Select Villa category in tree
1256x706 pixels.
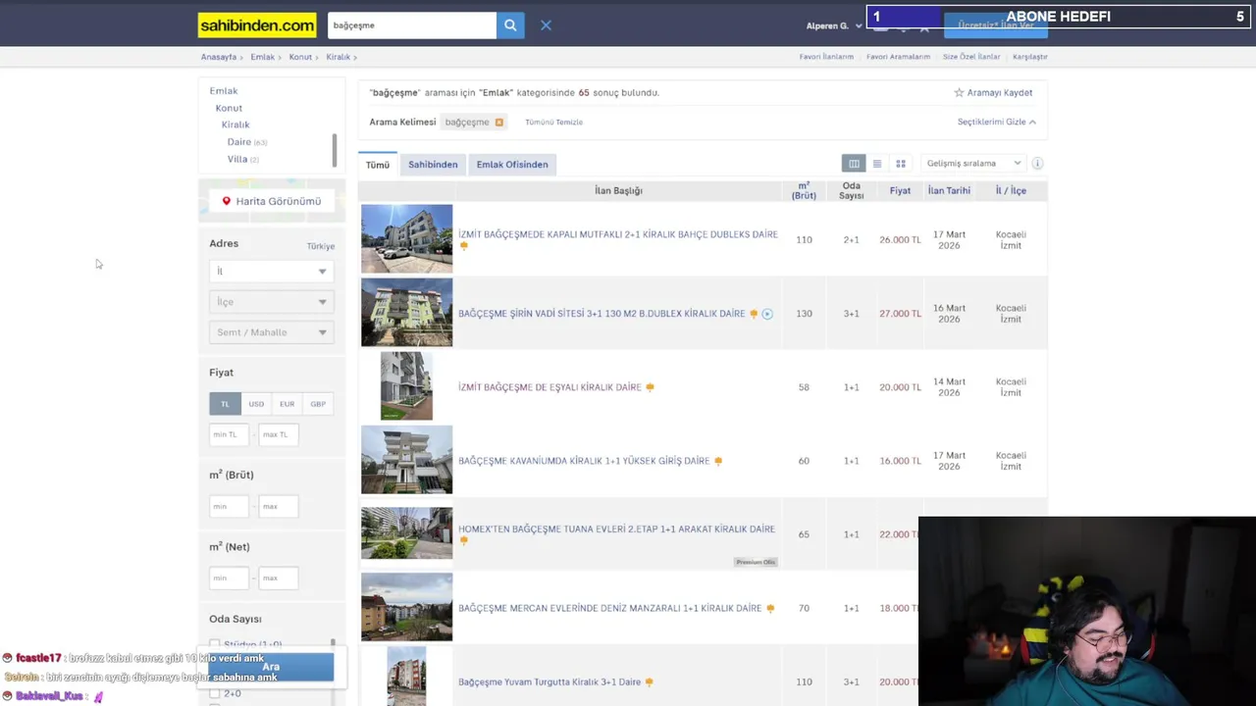pos(237,159)
